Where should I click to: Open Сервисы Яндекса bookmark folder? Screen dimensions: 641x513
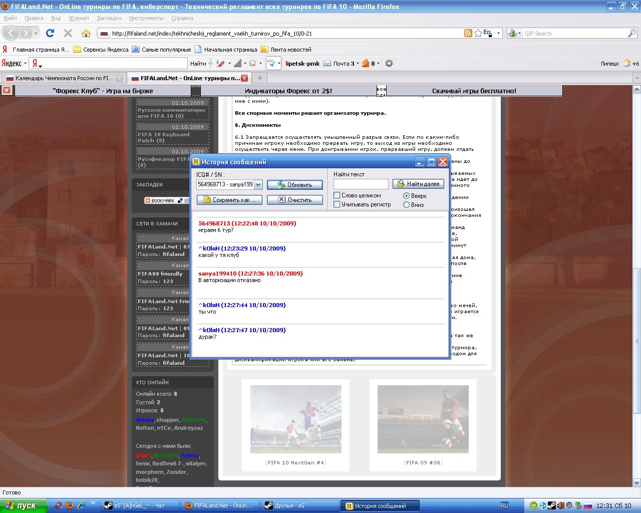(x=101, y=50)
